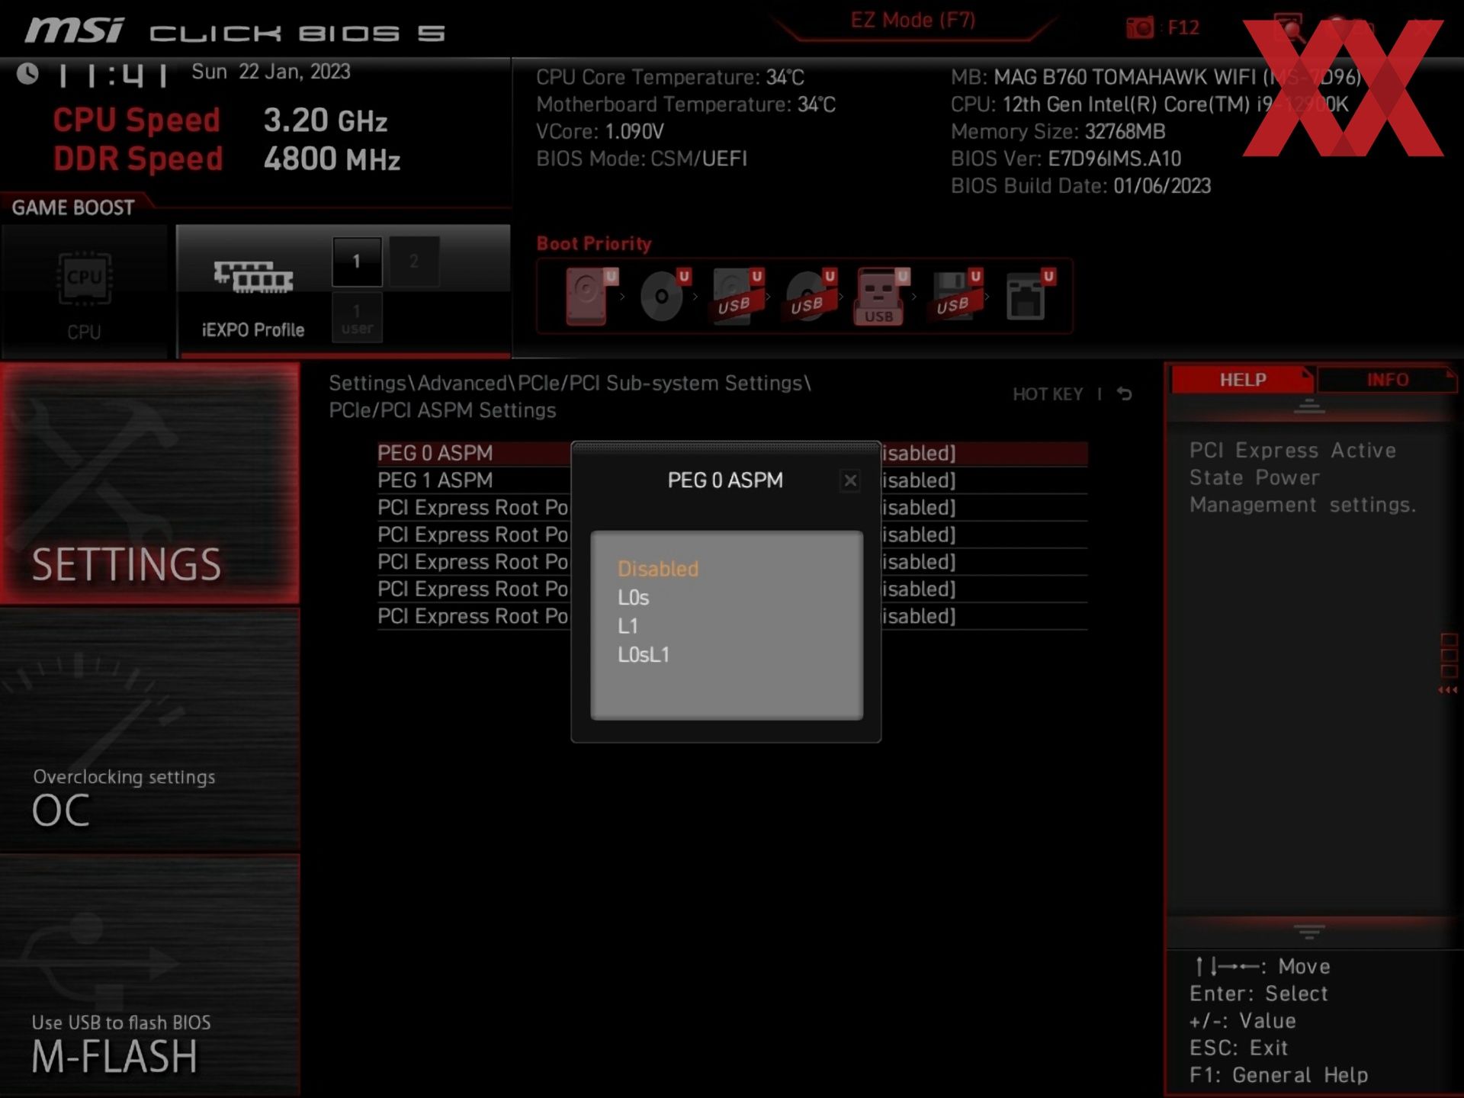The image size is (1464, 1098).
Task: Switch to EZ Mode (F7)
Action: 913,21
